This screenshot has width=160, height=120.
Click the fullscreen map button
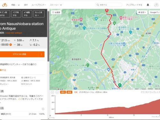pyautogui.click(x=56, y=12)
